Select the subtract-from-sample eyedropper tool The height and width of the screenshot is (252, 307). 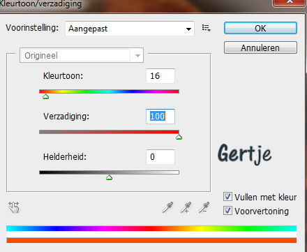point(204,207)
